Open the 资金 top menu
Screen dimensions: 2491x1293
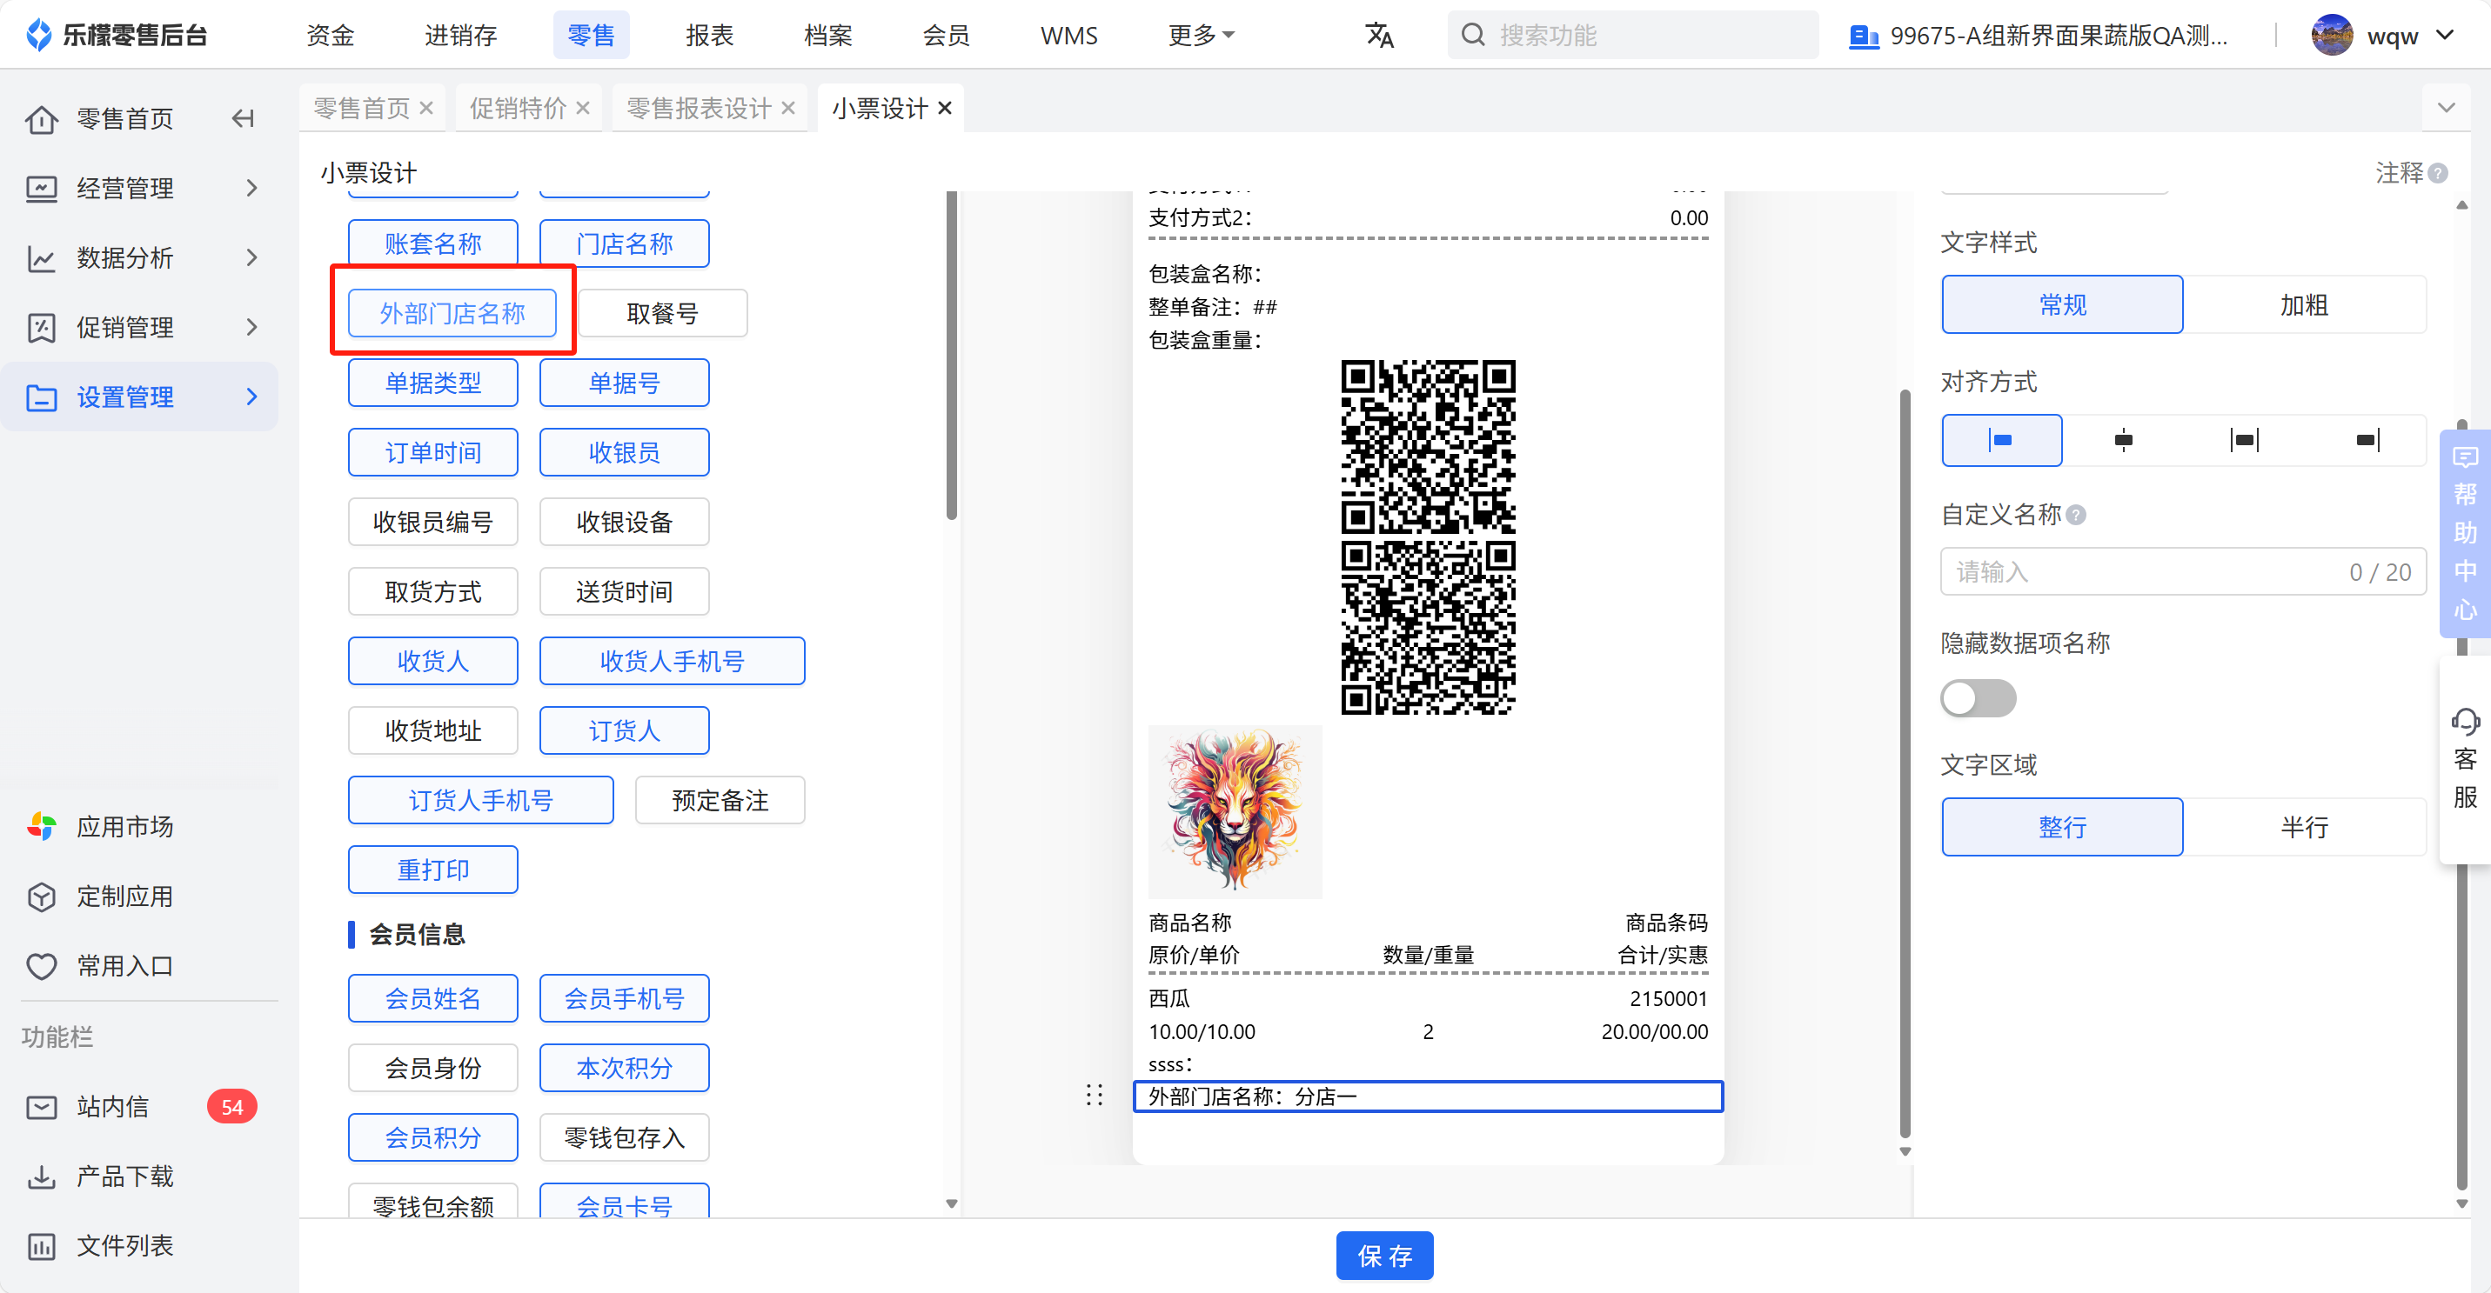tap(331, 35)
